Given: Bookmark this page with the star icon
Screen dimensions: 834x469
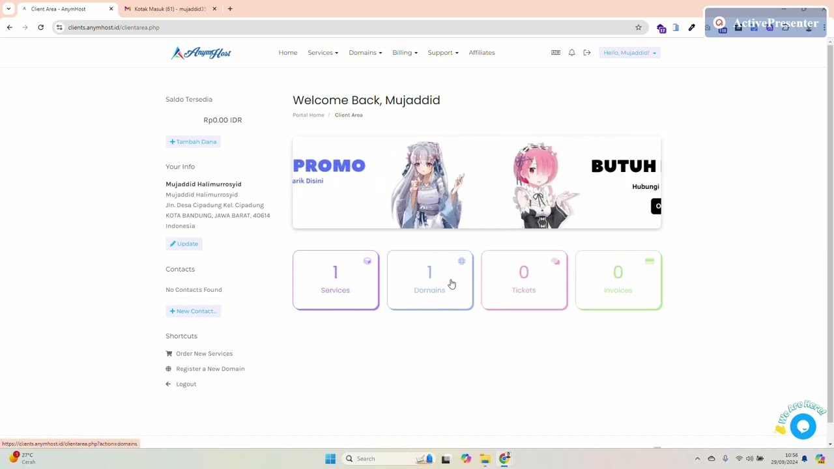Looking at the screenshot, I should (639, 27).
